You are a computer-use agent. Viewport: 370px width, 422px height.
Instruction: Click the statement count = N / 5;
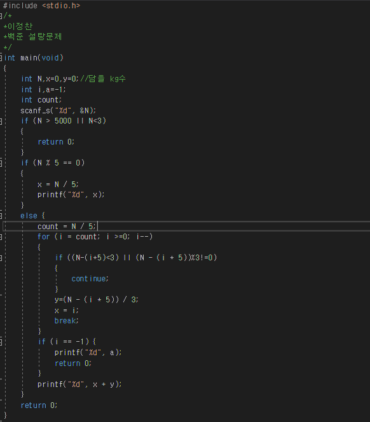point(66,227)
